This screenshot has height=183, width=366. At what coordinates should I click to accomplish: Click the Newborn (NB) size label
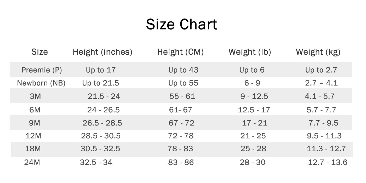[41, 83]
